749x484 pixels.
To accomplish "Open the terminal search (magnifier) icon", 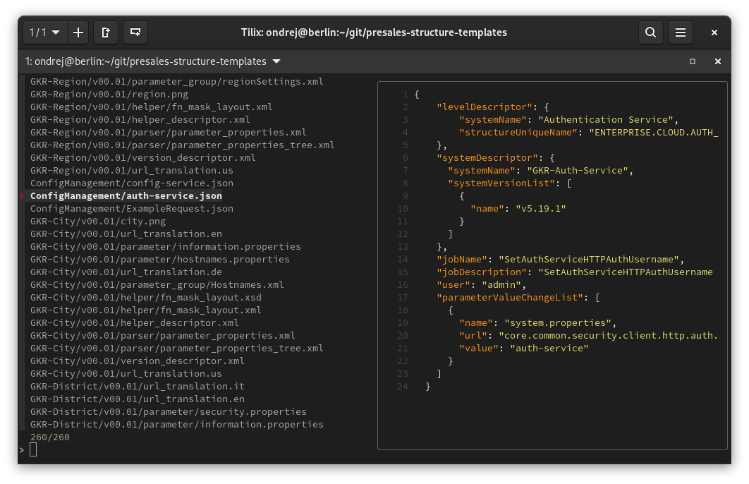I will (650, 32).
